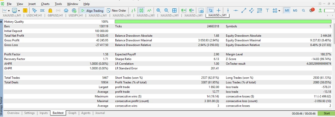Draw a trendline with the line tool
Viewport: 335px width, 117px height.
(244, 10)
